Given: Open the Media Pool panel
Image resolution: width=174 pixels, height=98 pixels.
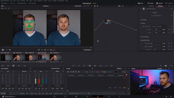Looking at the screenshot, I should (22, 3).
